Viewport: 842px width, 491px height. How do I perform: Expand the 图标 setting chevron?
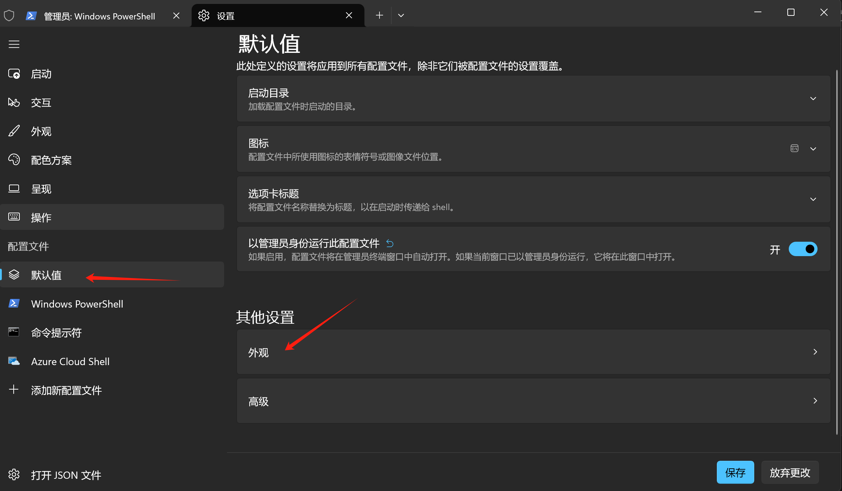(813, 149)
